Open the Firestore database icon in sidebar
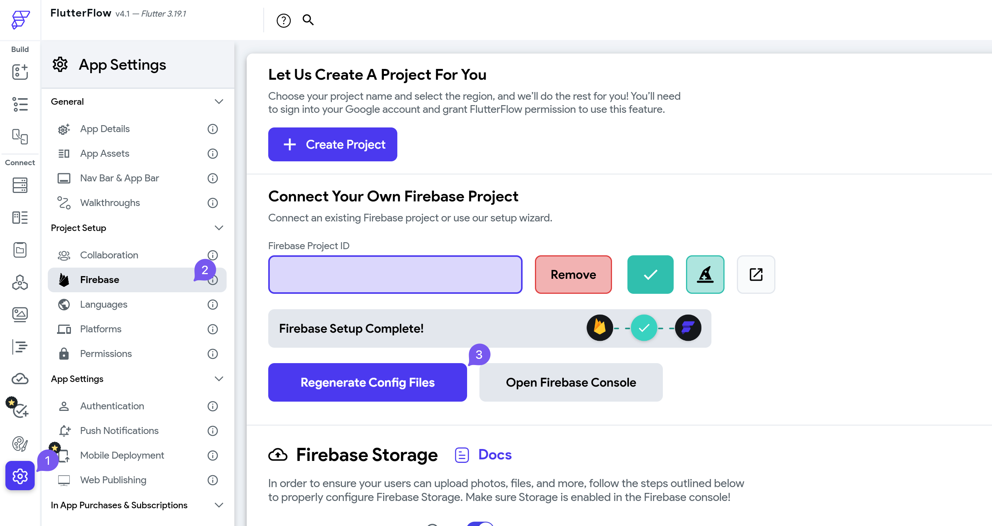992x526 pixels. (20, 185)
